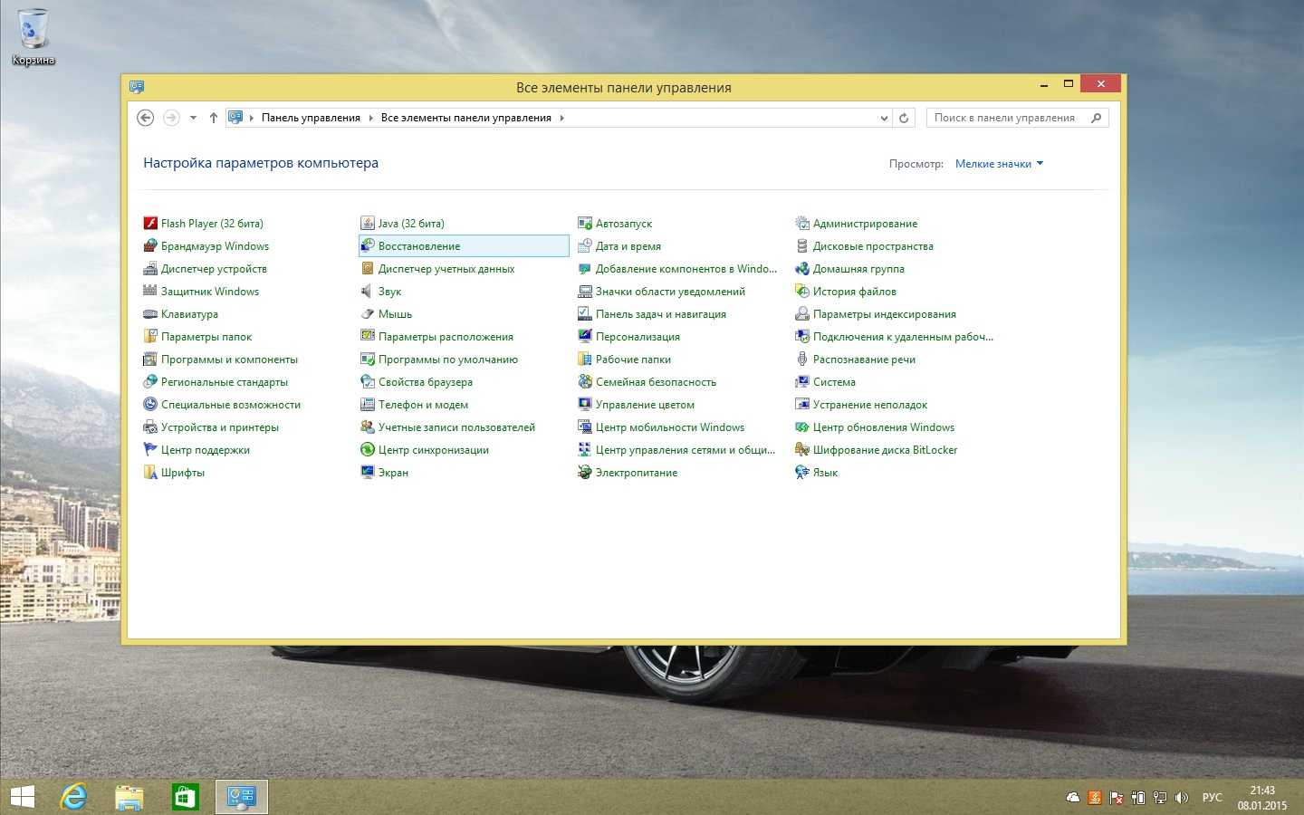Screen dimensions: 1304x815
Task: Open the Шифрование диска BitLocker icon
Action: point(802,450)
